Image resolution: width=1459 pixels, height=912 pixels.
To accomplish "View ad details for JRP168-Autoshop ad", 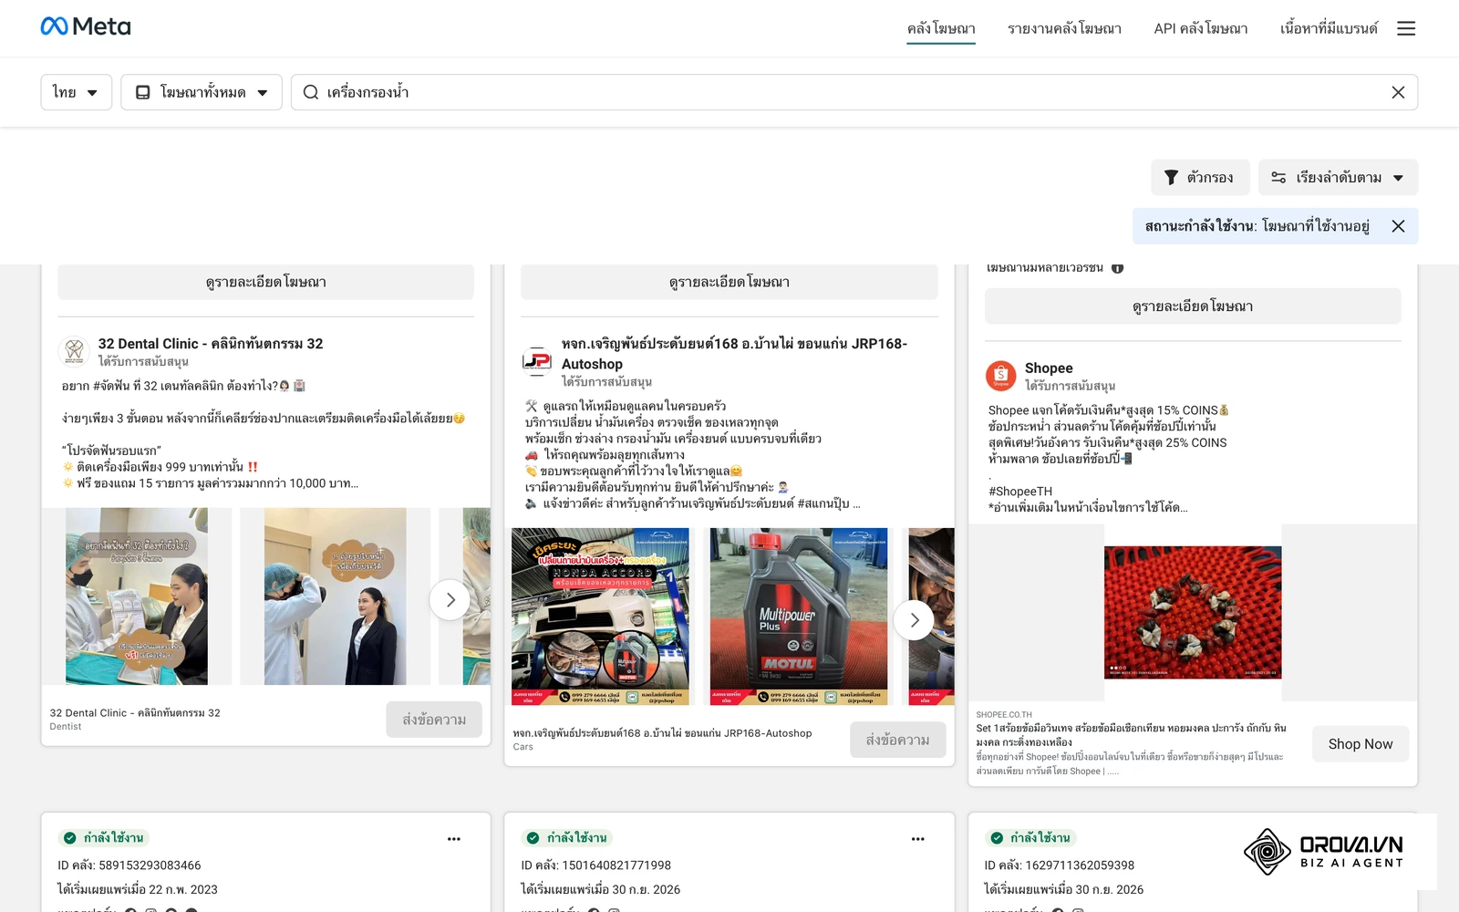I will [x=729, y=282].
